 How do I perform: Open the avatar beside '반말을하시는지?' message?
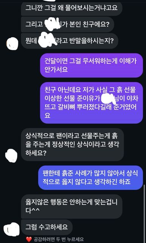click(12, 43)
